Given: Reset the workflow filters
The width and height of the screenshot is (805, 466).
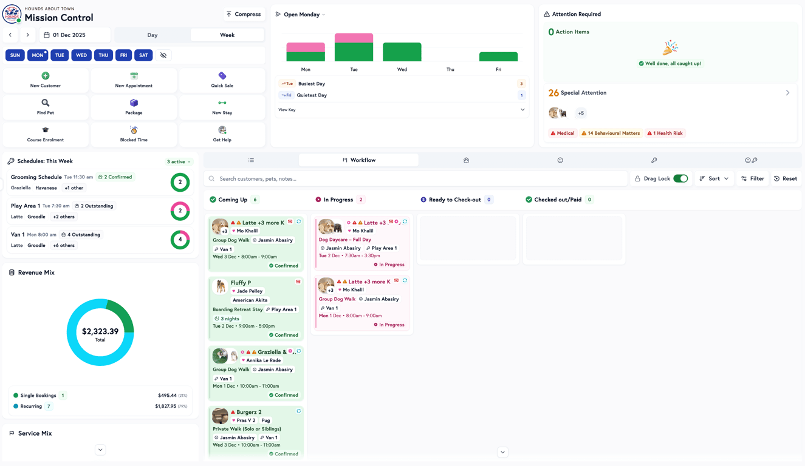Looking at the screenshot, I should (786, 178).
